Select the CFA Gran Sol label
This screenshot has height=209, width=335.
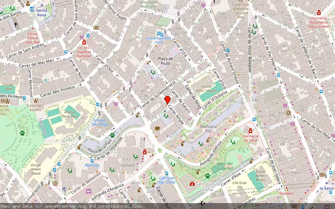point(239,185)
